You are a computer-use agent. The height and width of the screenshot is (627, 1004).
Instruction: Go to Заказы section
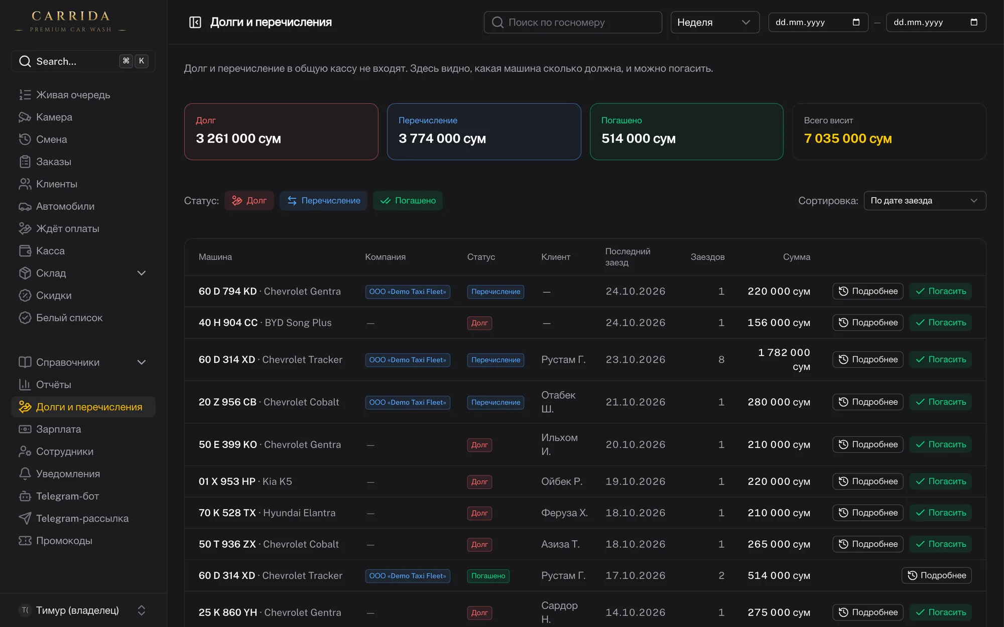tap(83, 162)
